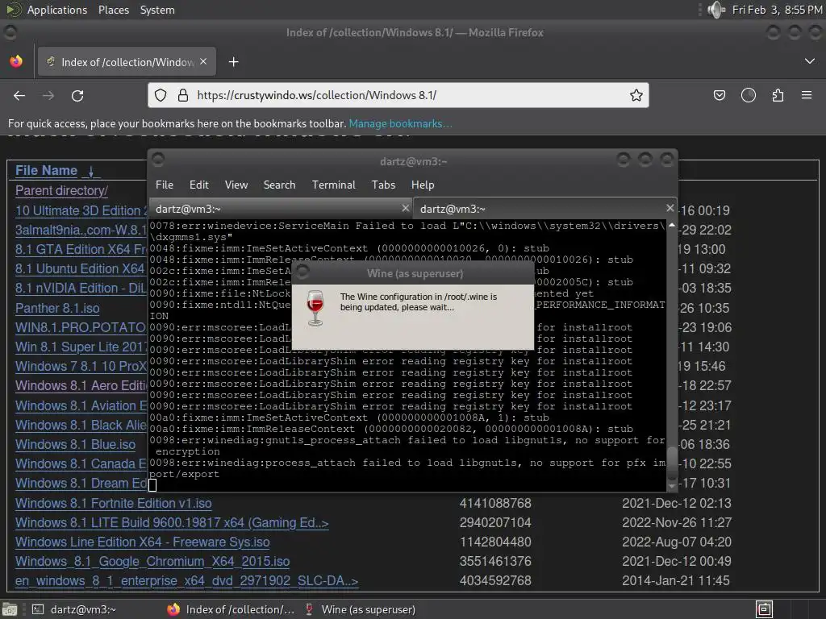Image resolution: width=826 pixels, height=619 pixels.
Task: Open the terminal View menu
Action: [236, 185]
